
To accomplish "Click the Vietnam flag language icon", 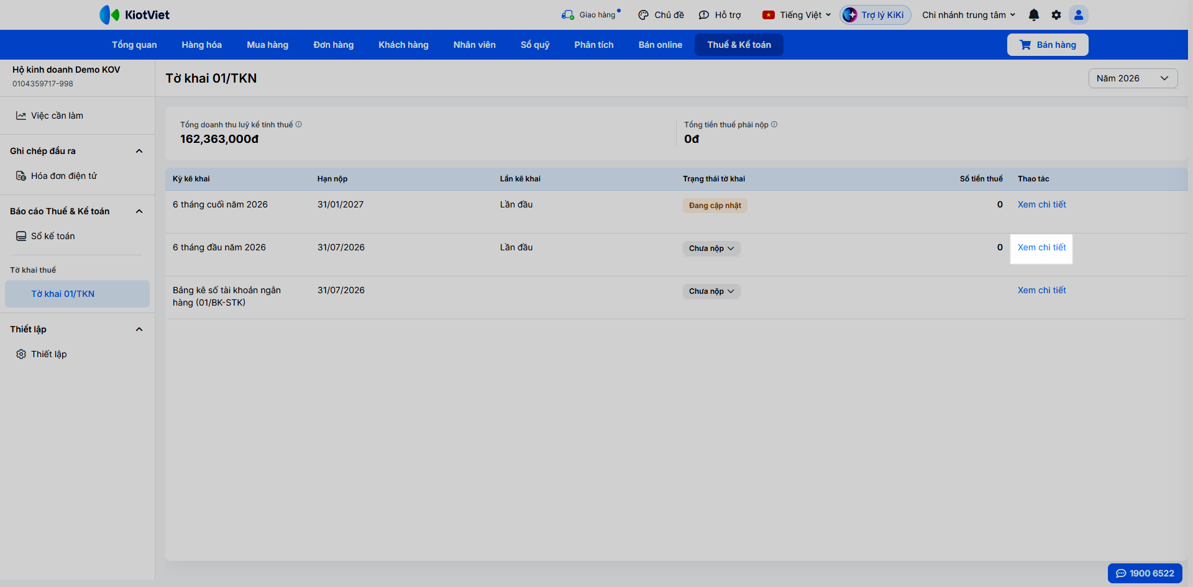I will tap(769, 15).
